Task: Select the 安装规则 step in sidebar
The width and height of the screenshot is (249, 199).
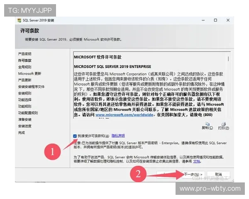Action: (24, 93)
